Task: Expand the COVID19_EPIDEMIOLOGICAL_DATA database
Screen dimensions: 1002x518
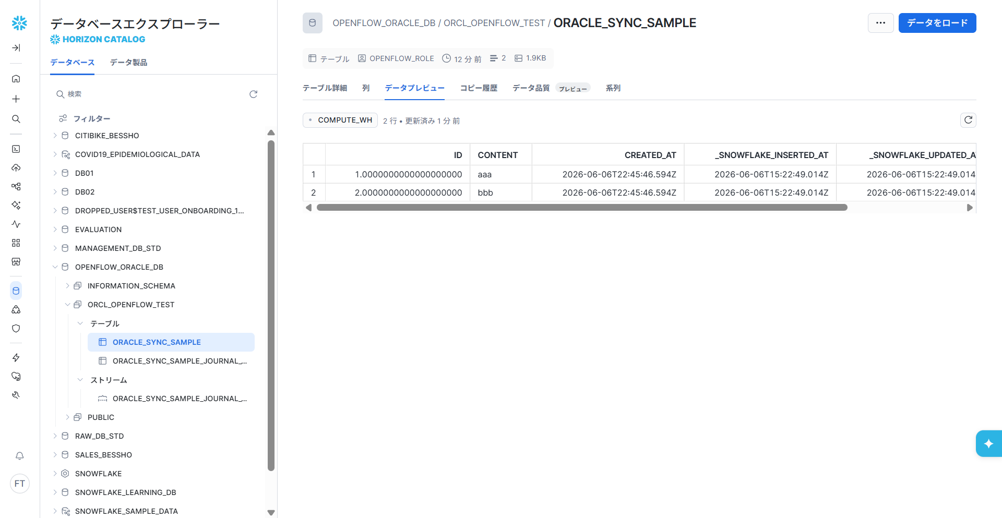Action: tap(55, 154)
